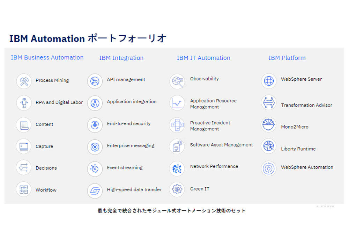Image resolution: width=349 pixels, height=245 pixels.
Task: Open the Software Asset Management icon
Action: [x=177, y=146]
